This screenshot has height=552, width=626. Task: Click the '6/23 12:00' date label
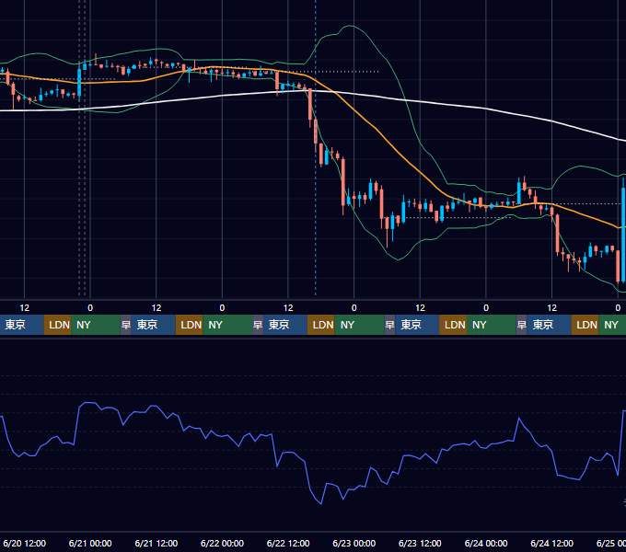coord(420,543)
